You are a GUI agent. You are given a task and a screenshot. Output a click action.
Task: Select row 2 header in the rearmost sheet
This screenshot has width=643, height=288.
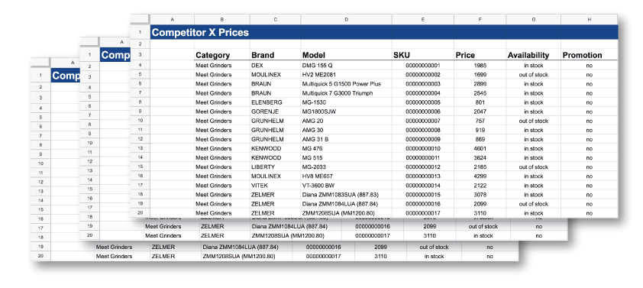pos(40,87)
